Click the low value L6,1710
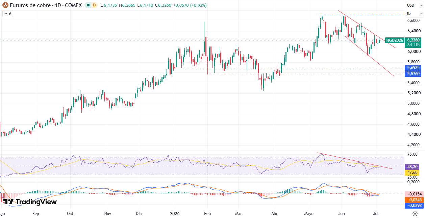Screen dimensions: 425x218 [x=146, y=5]
